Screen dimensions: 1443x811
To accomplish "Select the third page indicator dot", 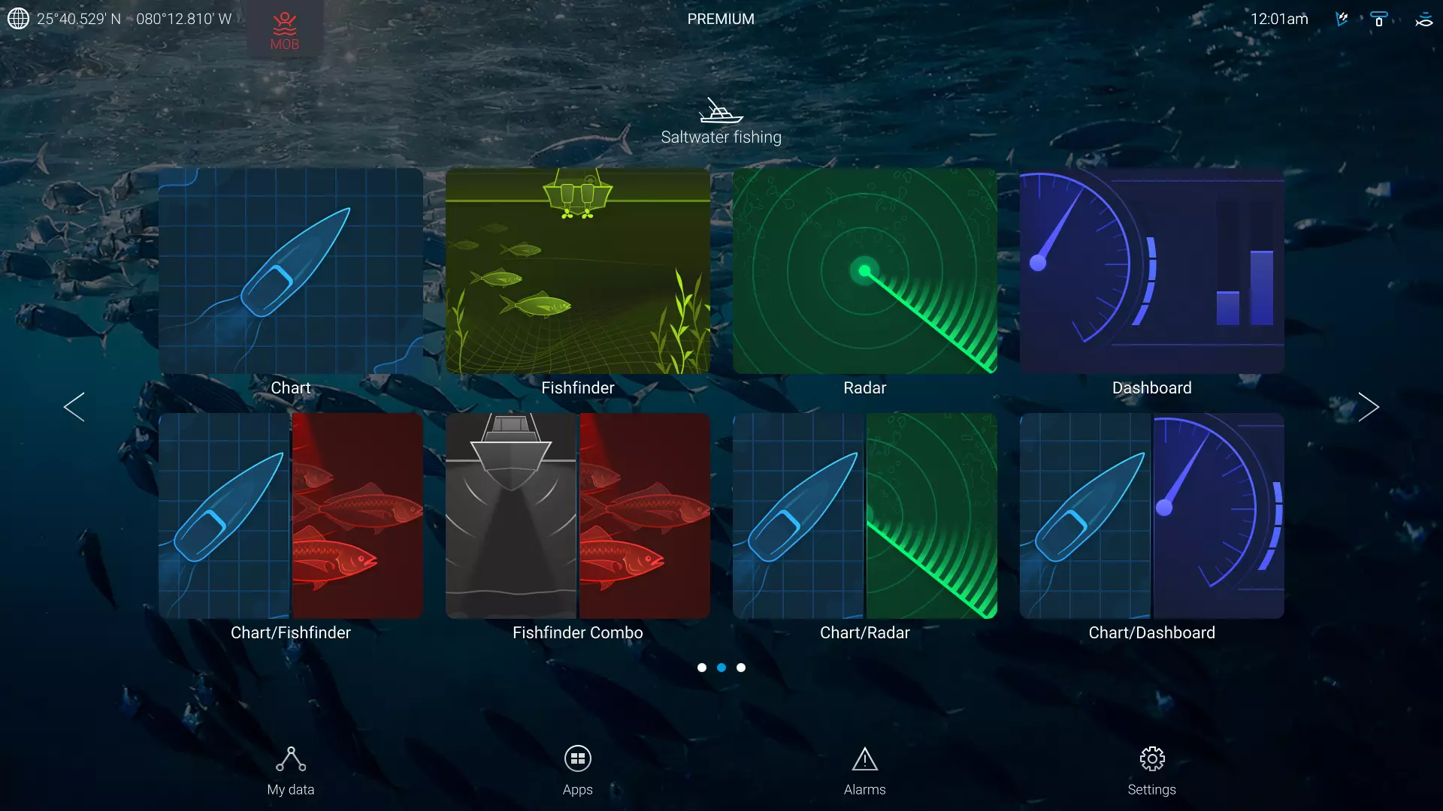I will click(741, 668).
